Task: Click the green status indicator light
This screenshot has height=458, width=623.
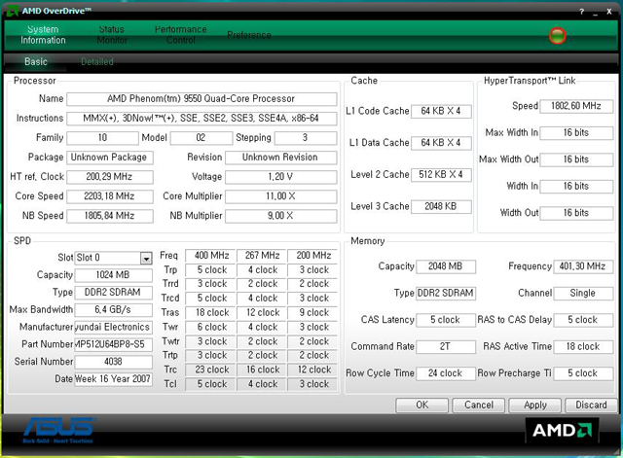Action: 557,36
